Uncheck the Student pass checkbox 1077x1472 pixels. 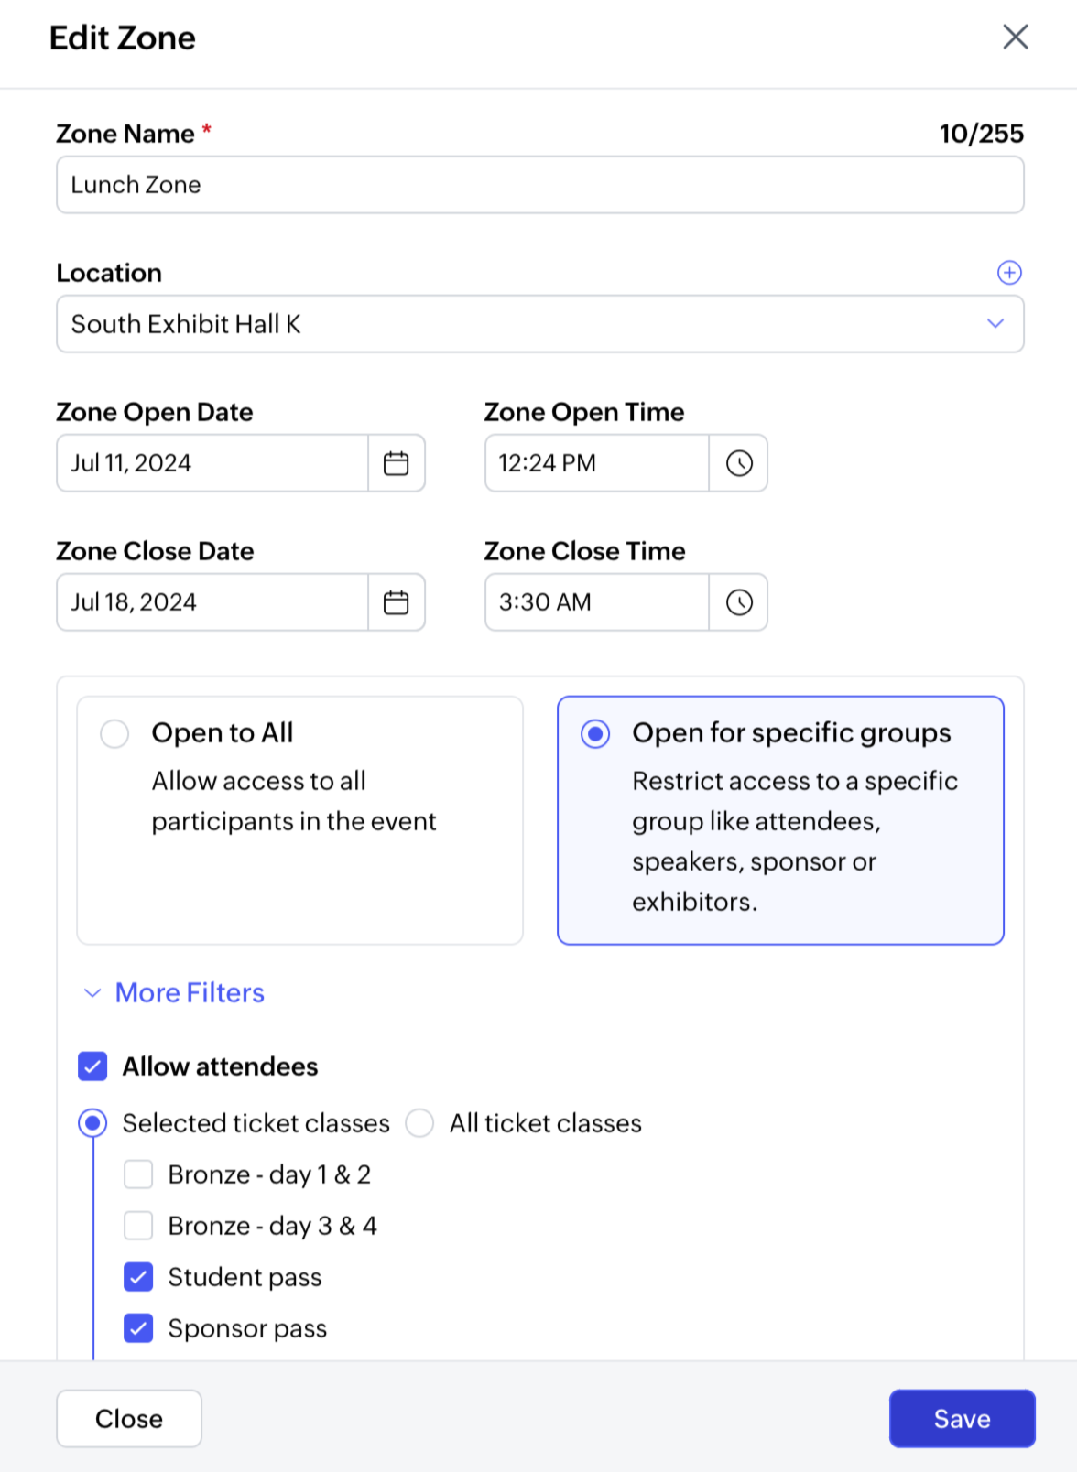[138, 1277]
